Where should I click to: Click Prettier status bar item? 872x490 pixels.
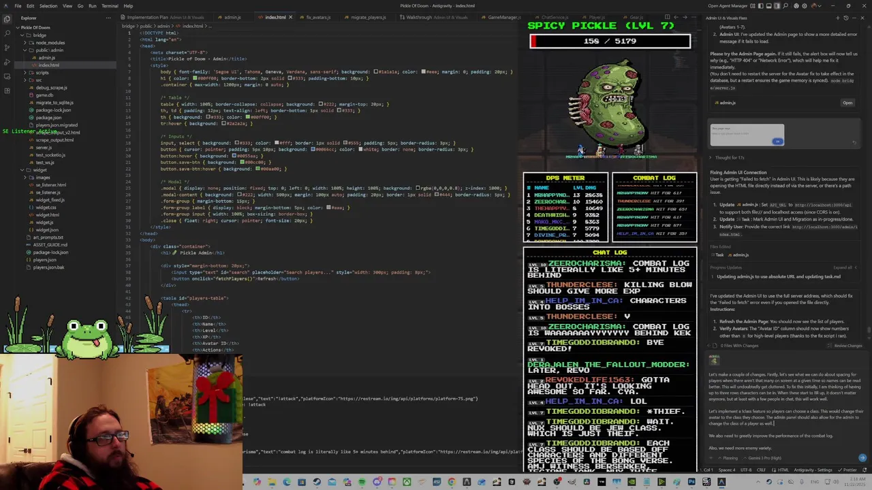847,470
